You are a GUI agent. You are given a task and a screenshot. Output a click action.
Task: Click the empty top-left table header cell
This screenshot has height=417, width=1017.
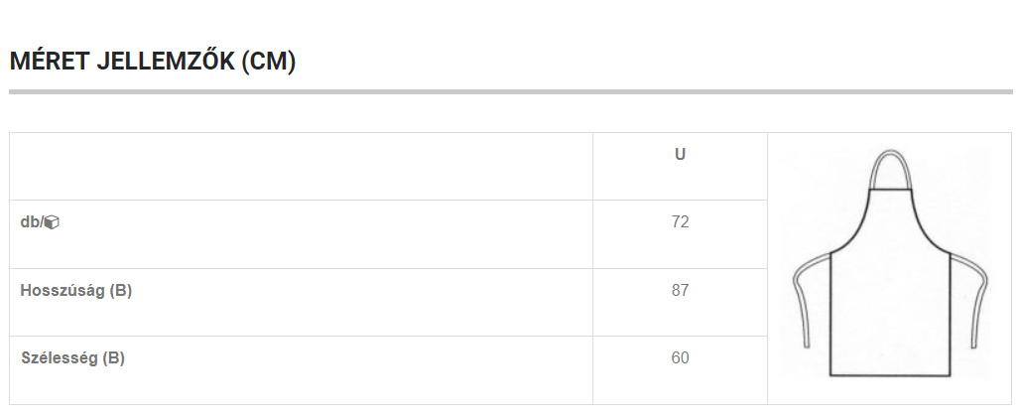tap(301, 166)
